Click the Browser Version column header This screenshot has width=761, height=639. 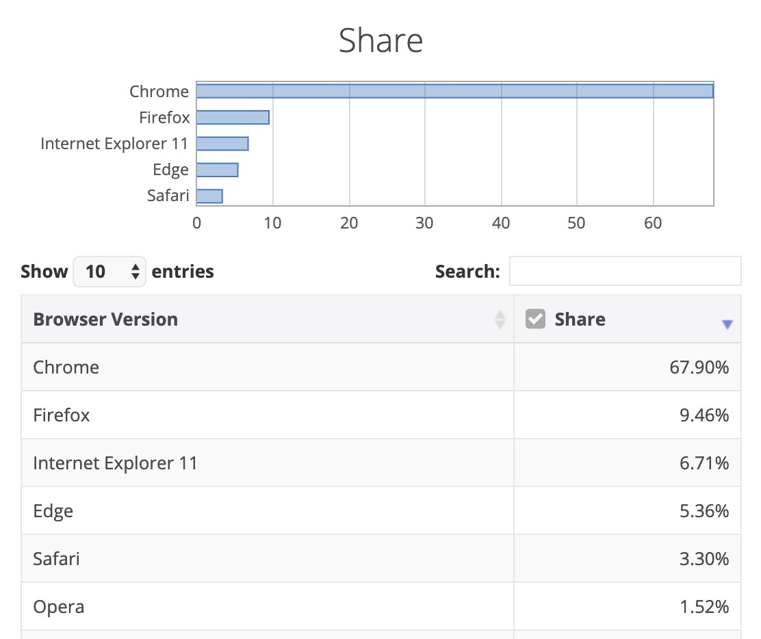[105, 319]
